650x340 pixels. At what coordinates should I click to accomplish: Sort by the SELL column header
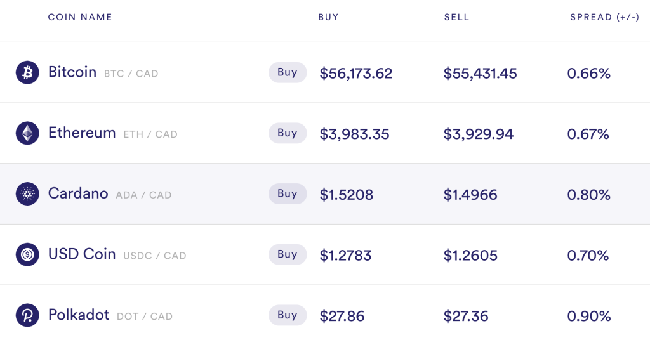coord(456,17)
